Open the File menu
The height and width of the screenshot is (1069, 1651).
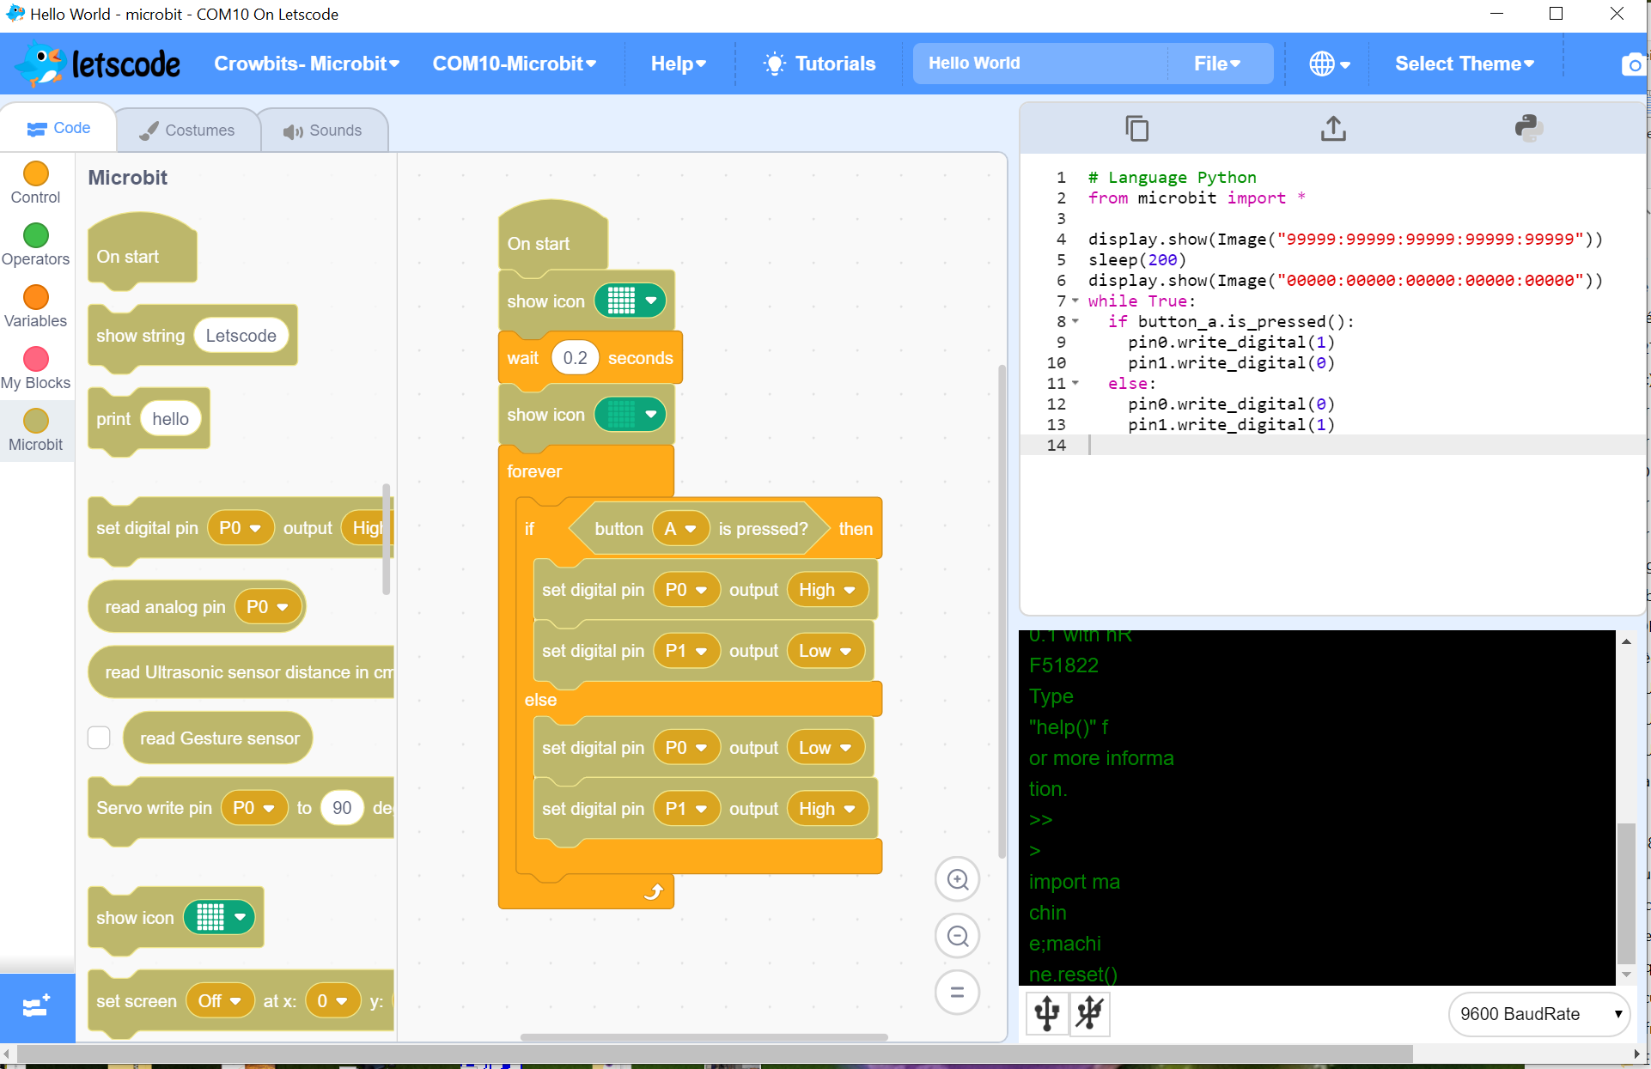pyautogui.click(x=1217, y=64)
